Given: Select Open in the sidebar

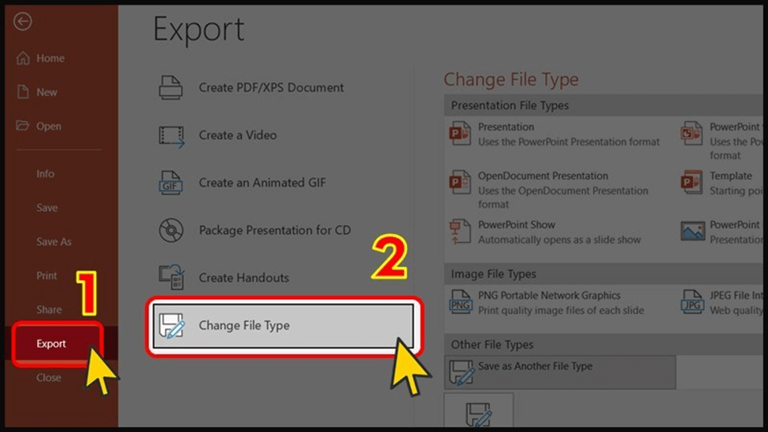Looking at the screenshot, I should point(49,126).
